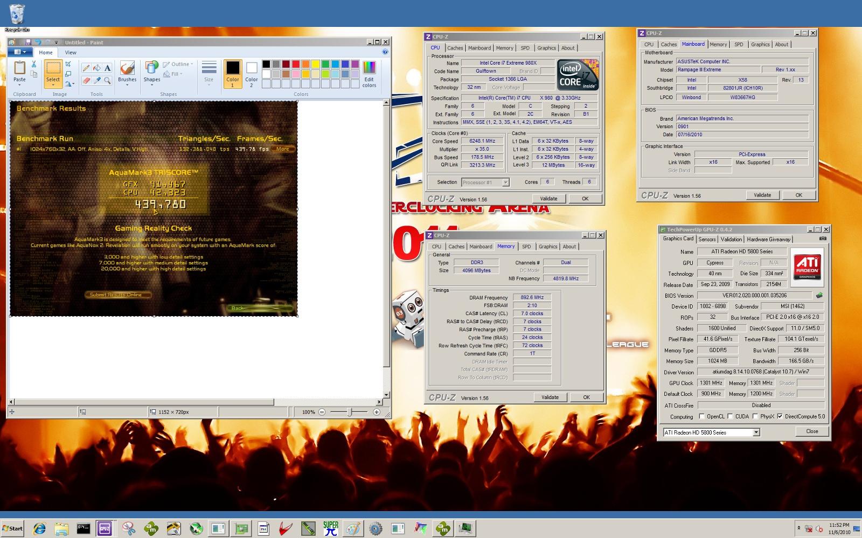
Task: Switch to the Sensors tab in GPU-Z
Action: point(707,240)
